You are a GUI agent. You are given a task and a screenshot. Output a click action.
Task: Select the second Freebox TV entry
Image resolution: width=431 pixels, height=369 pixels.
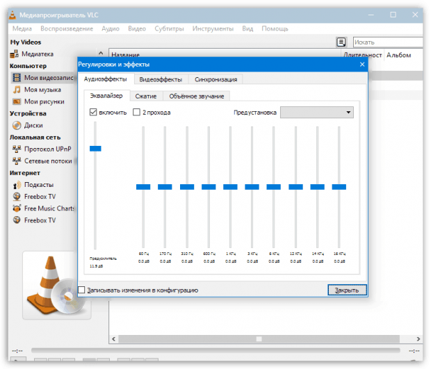40,220
